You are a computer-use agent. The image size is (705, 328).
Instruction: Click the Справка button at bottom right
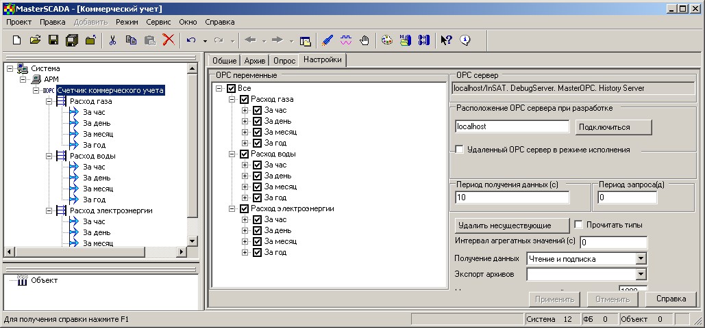(671, 299)
